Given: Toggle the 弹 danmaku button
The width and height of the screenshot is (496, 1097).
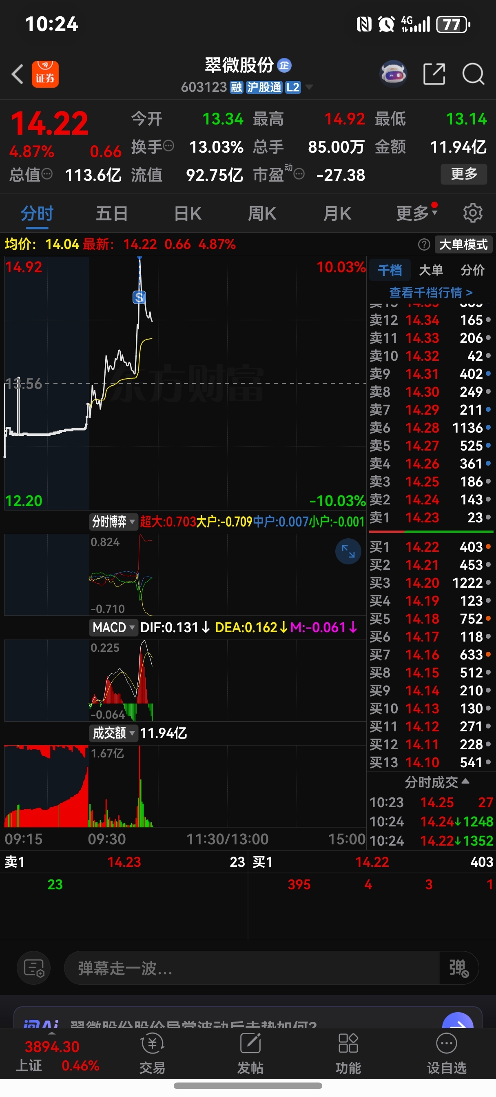Looking at the screenshot, I should pos(458,968).
